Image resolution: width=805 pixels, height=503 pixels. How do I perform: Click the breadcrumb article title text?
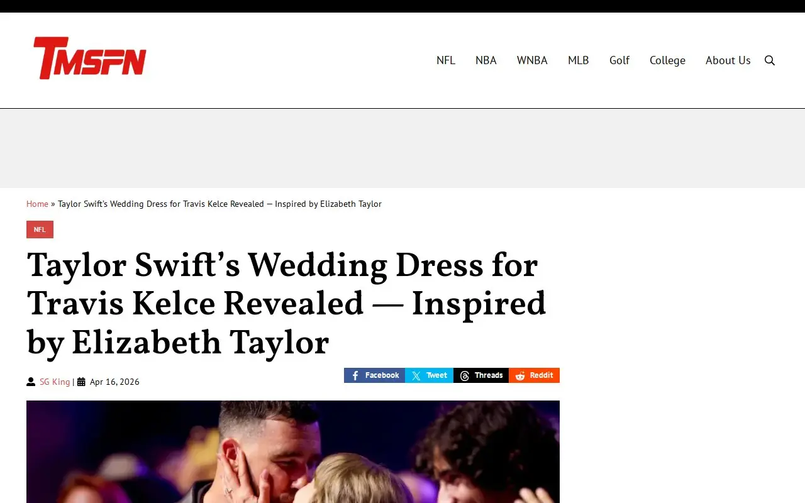(219, 204)
